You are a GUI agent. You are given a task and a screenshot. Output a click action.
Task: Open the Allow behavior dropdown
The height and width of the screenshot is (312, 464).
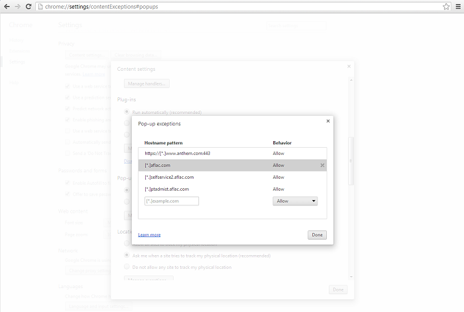coord(295,201)
